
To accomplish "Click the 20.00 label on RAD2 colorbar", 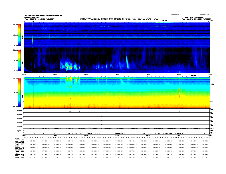I will click(x=15, y=35).
